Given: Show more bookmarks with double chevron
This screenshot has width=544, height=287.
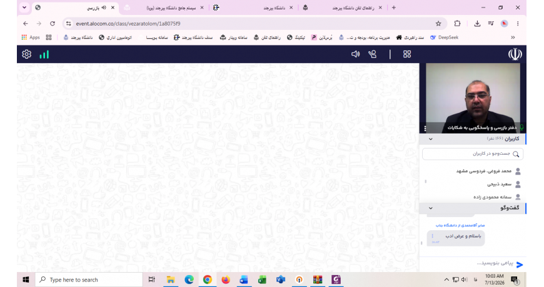Looking at the screenshot, I should coord(513,37).
